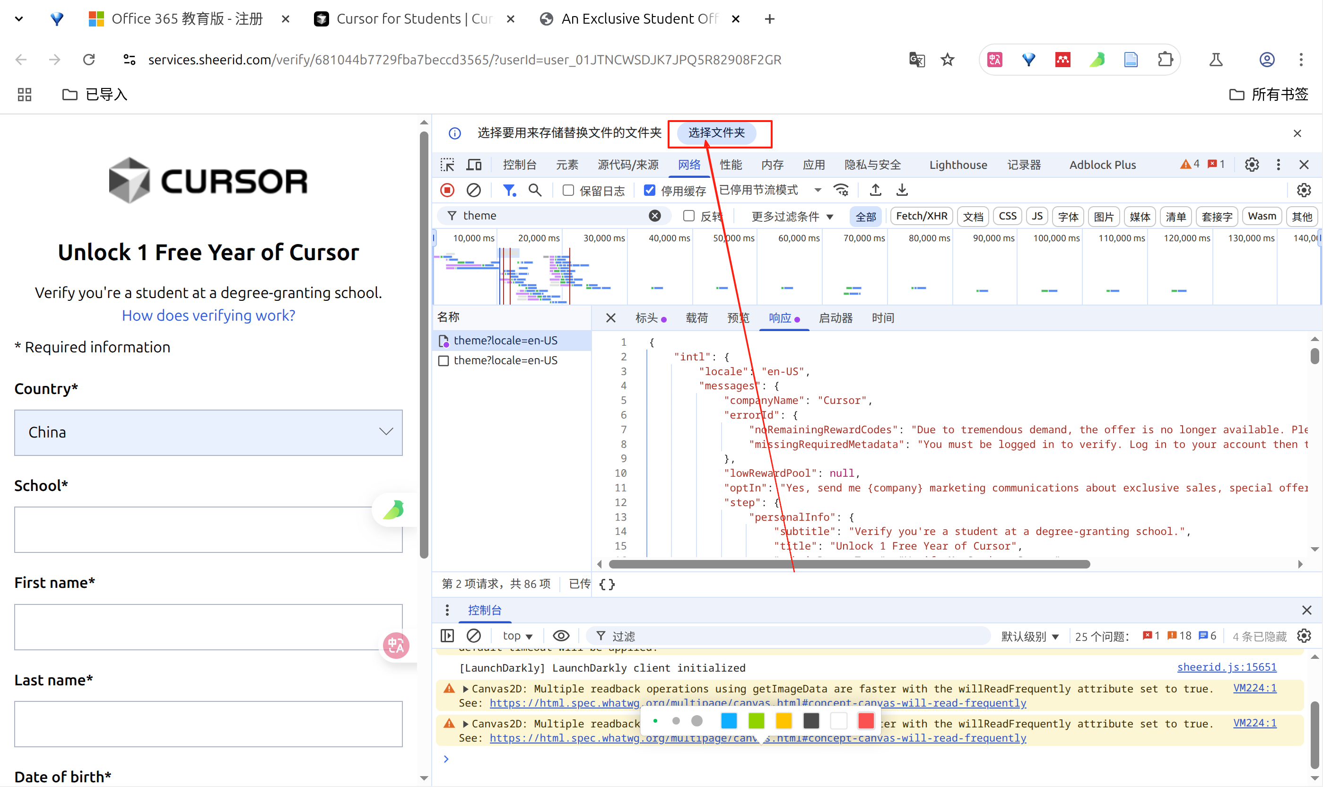Screen dimensions: 1323x787
Task: Click the green bird extension icon
Action: pos(1097,60)
